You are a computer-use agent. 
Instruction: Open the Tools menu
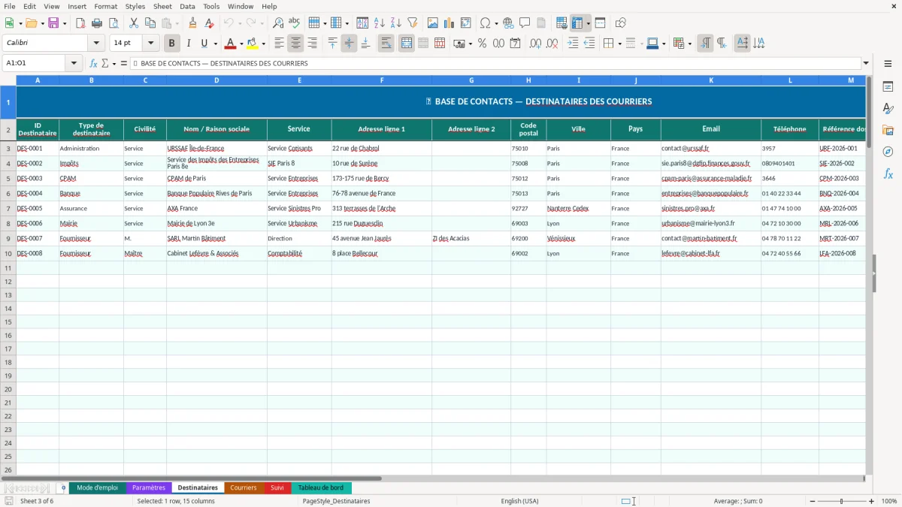pos(211,6)
